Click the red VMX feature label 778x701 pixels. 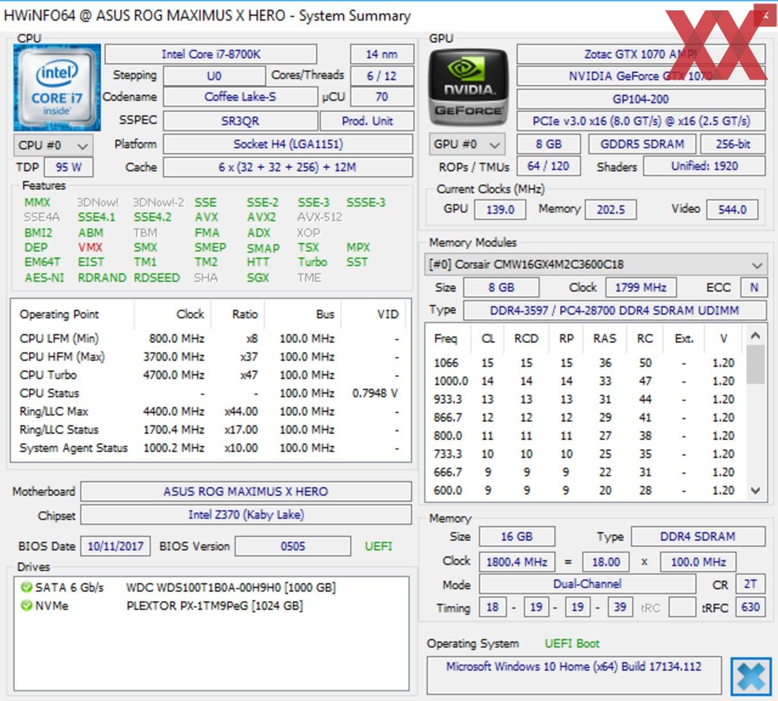[90, 248]
